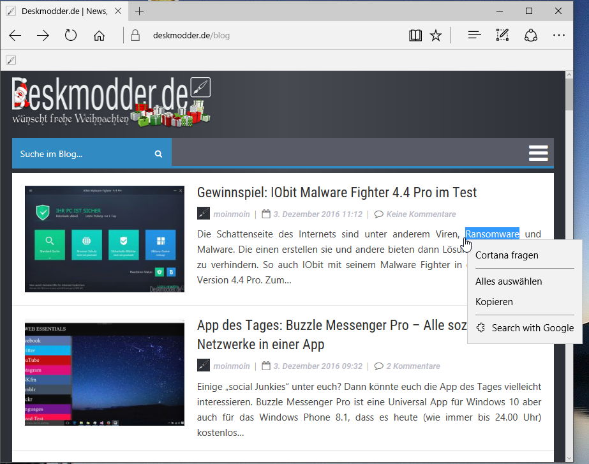Viewport: 589px width, 464px height.
Task: Maximize the Edge browser window
Action: pyautogui.click(x=529, y=11)
